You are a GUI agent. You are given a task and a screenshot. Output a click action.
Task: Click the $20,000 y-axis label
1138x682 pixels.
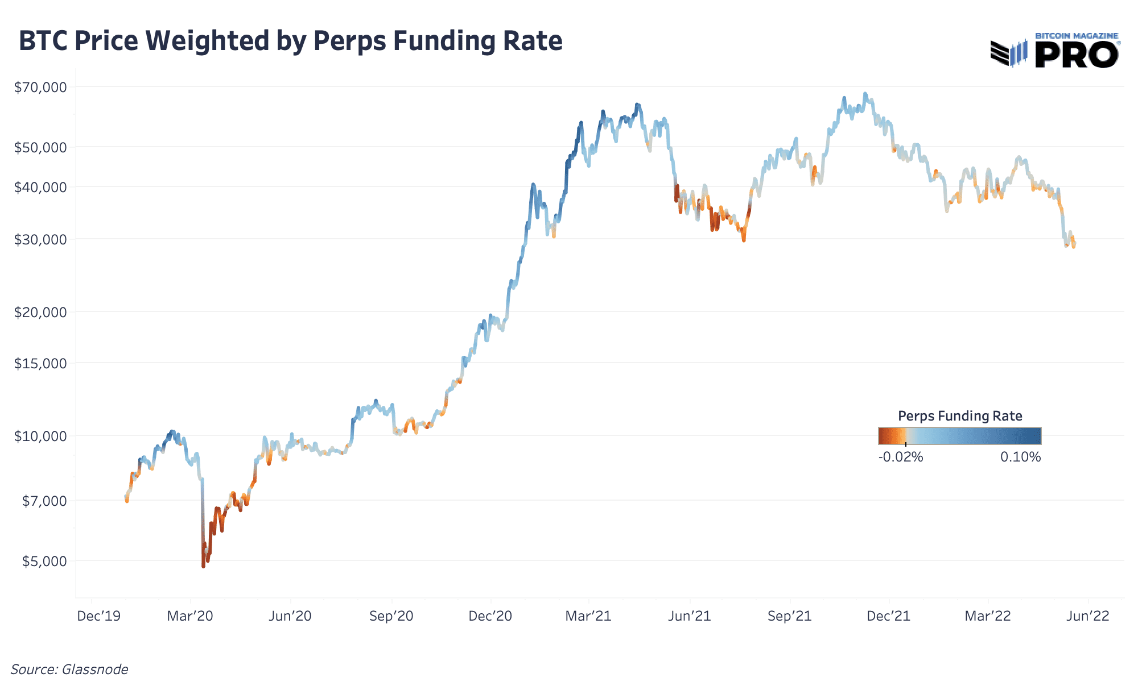point(40,312)
